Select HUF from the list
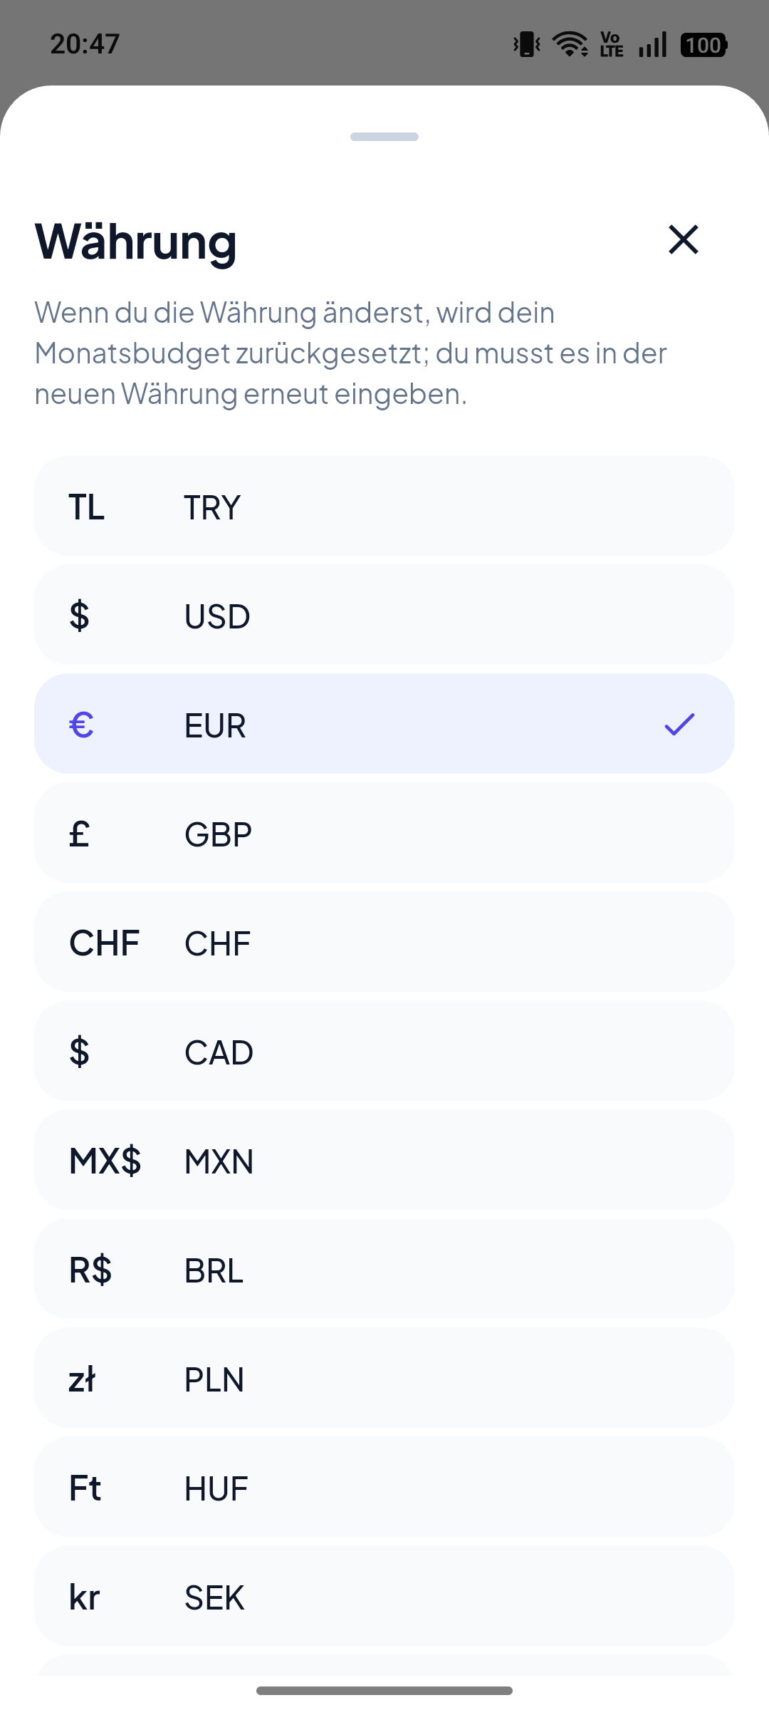The image size is (769, 1710). coord(384,1487)
